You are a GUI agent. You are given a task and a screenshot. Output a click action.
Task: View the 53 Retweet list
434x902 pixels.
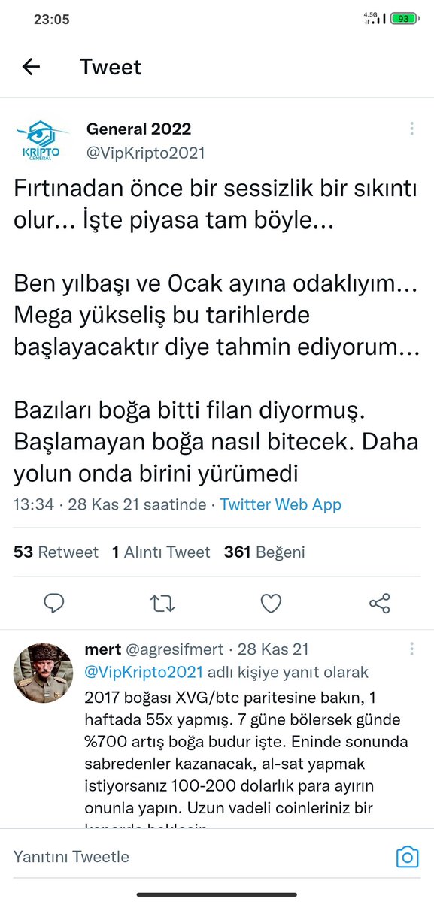point(56,552)
